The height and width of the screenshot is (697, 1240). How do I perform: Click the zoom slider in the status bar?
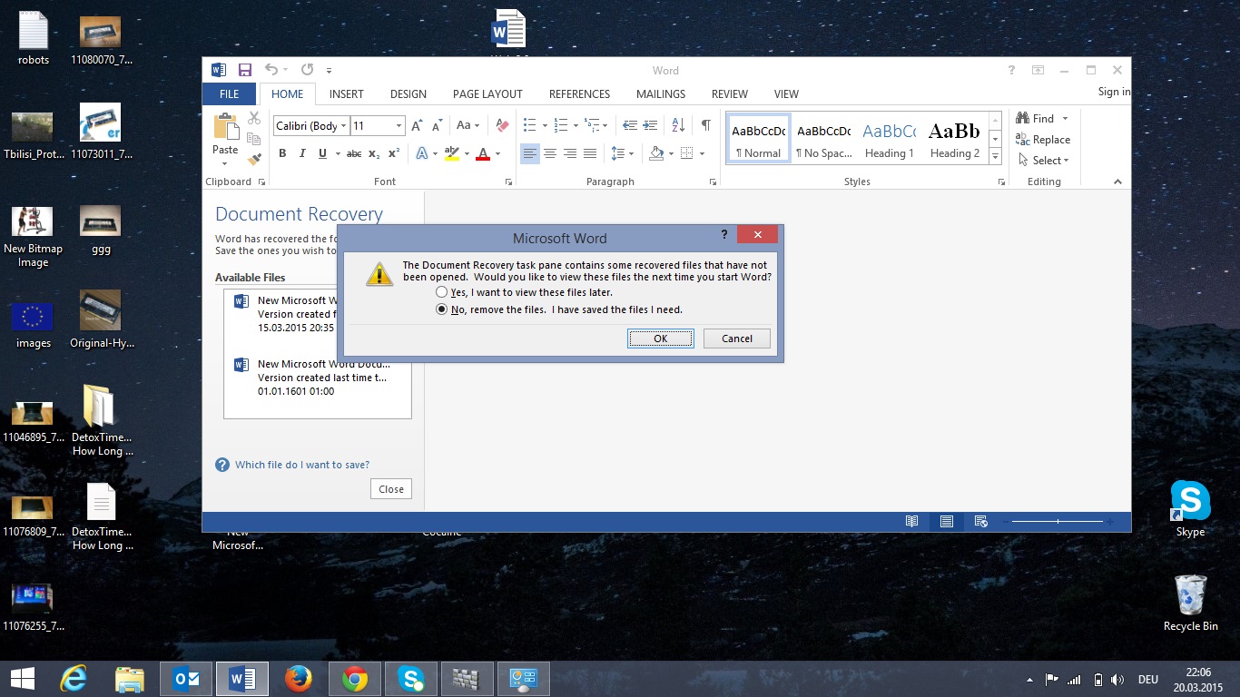point(1058,522)
